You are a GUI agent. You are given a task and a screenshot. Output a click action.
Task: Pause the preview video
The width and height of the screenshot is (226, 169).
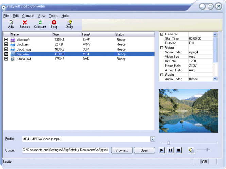click(170, 150)
